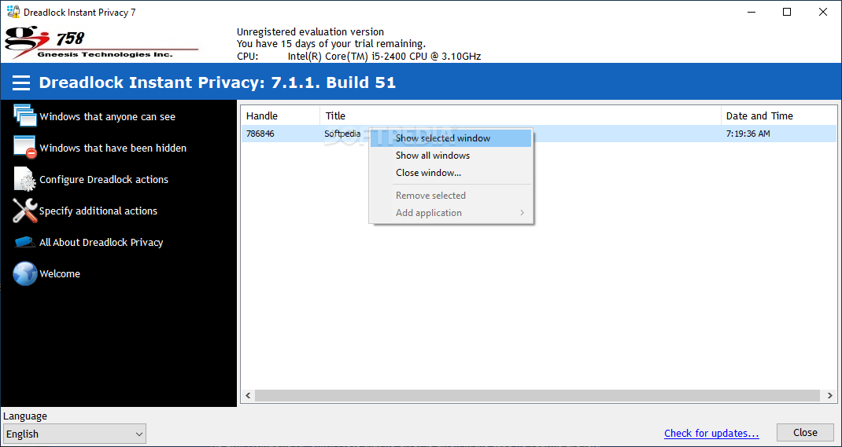Choose Show selected window from context menu

[x=451, y=138]
